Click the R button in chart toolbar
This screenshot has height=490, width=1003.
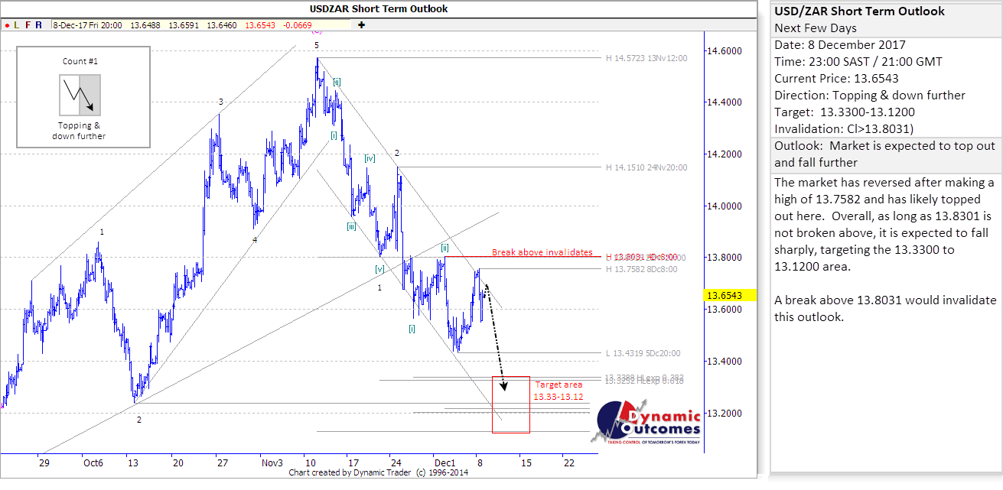tap(39, 25)
